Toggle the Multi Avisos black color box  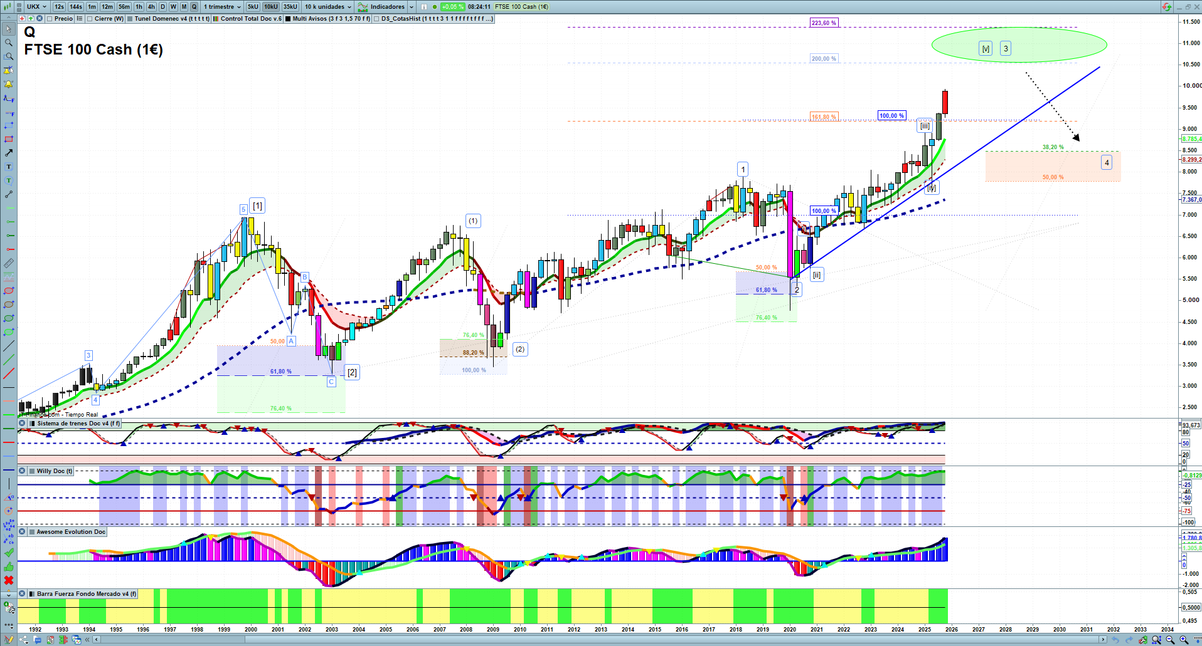(288, 19)
